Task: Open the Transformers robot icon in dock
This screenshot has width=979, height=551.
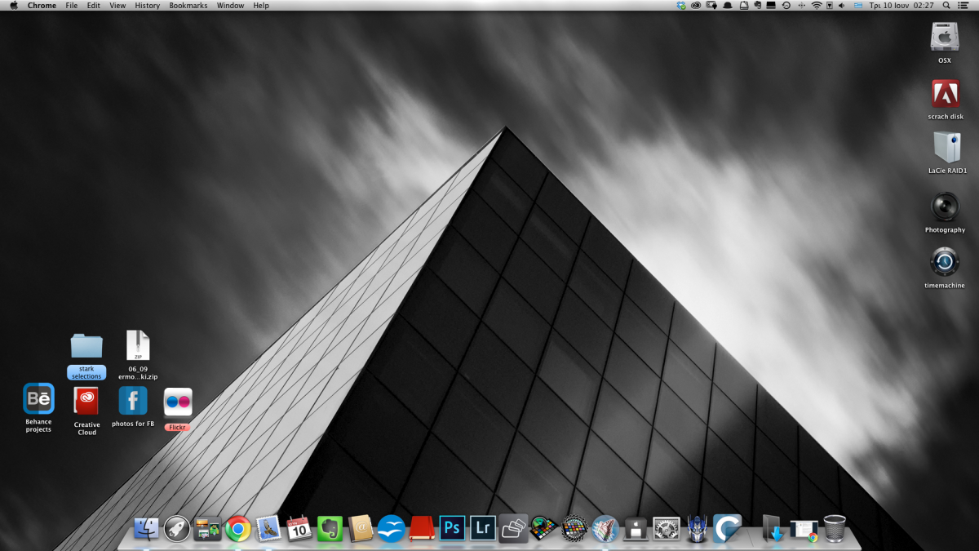Action: pos(697,529)
